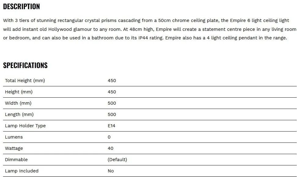The image size is (297, 177).
Task: Click the DESCRIPTION heading
Action: click(x=21, y=7)
